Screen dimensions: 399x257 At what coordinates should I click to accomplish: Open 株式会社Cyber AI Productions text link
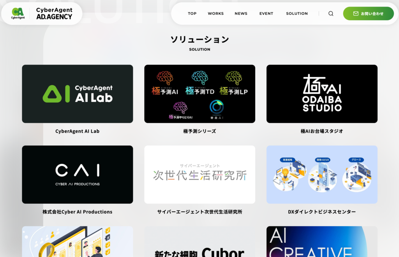point(77,212)
